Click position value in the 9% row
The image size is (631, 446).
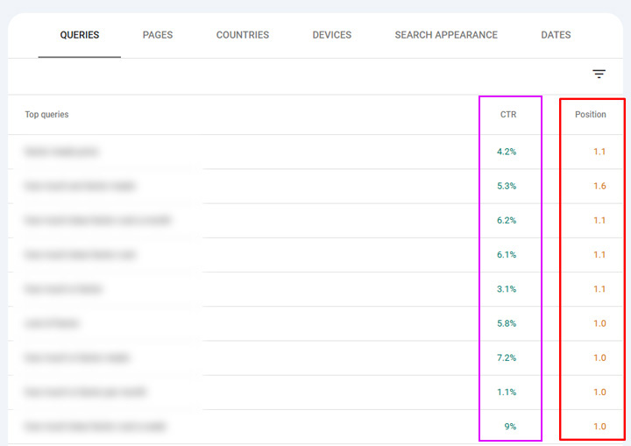pos(599,426)
